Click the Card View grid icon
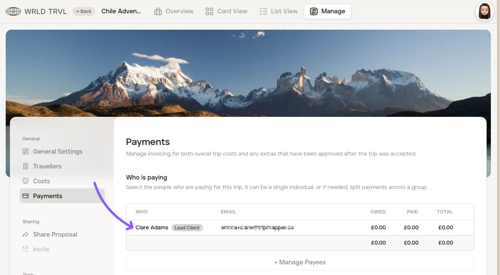This screenshot has width=500, height=275. pyautogui.click(x=209, y=11)
